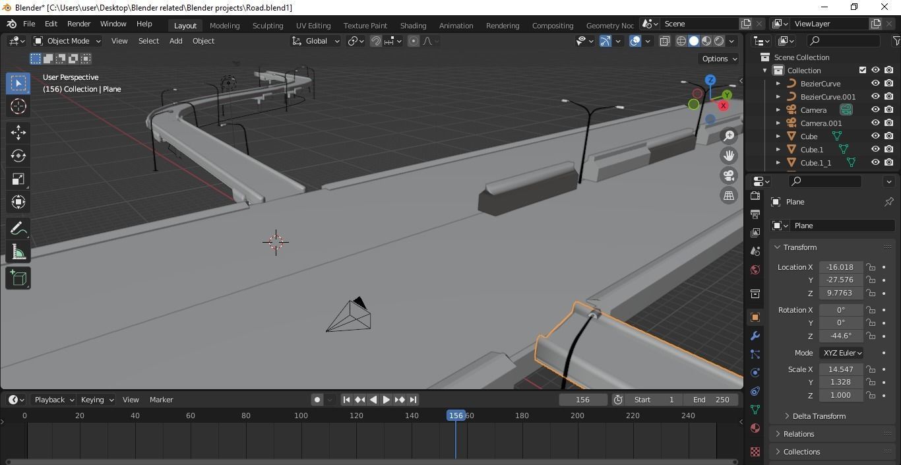Click the current frame 156 field

(583, 400)
